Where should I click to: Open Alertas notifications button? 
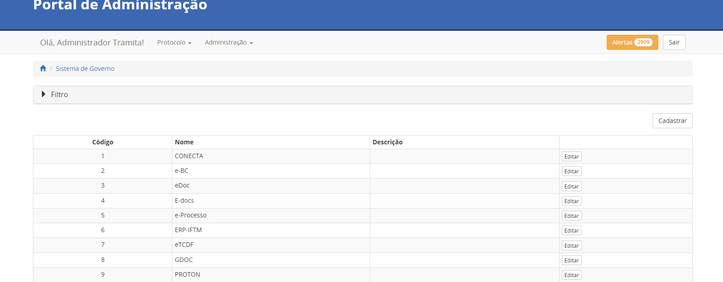click(632, 42)
